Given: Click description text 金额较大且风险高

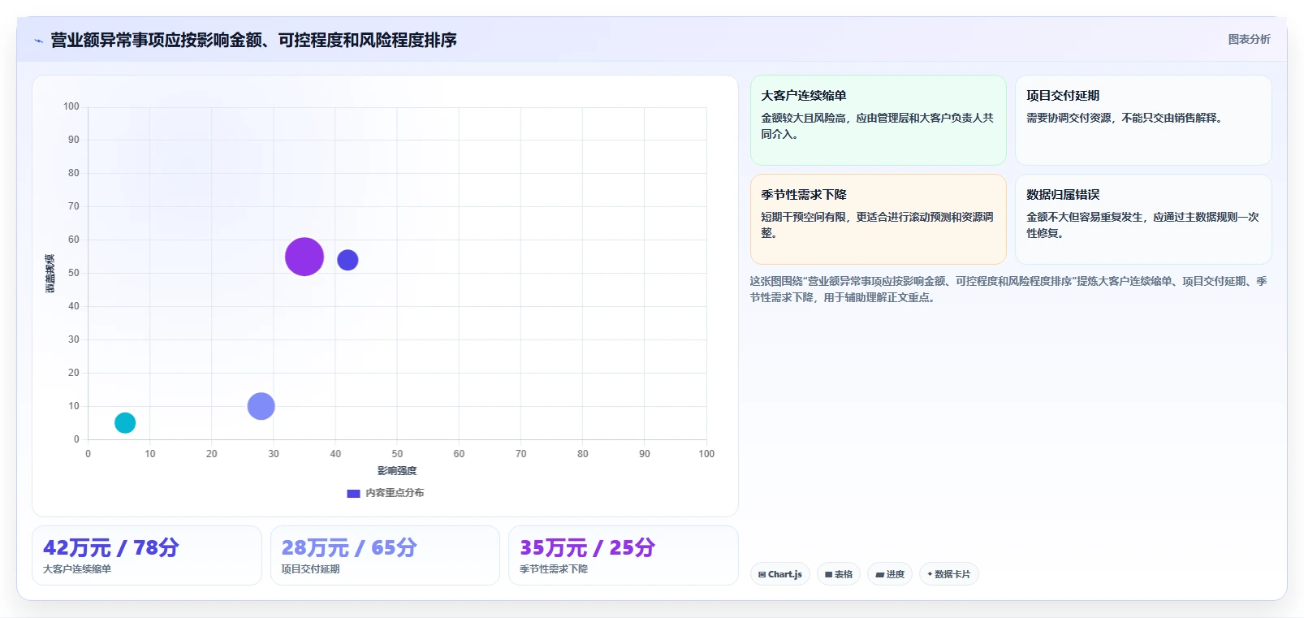Looking at the screenshot, I should (877, 126).
